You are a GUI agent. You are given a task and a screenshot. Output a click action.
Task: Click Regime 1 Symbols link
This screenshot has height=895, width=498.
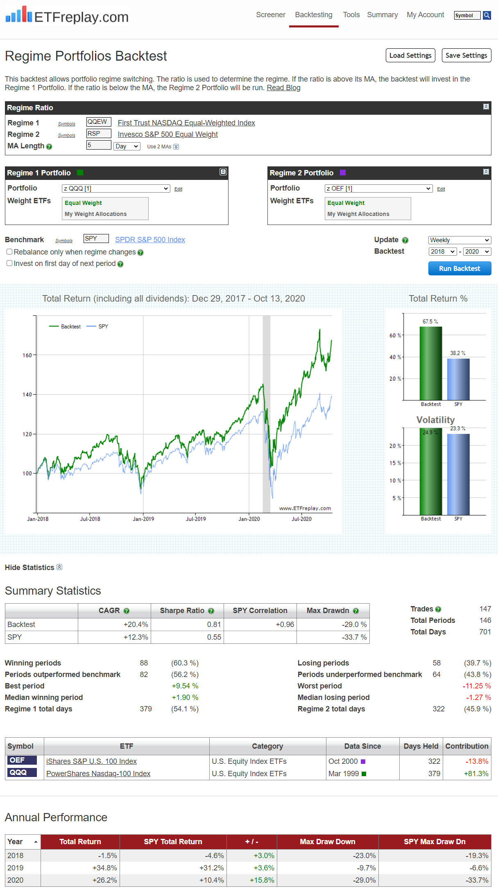coord(67,124)
